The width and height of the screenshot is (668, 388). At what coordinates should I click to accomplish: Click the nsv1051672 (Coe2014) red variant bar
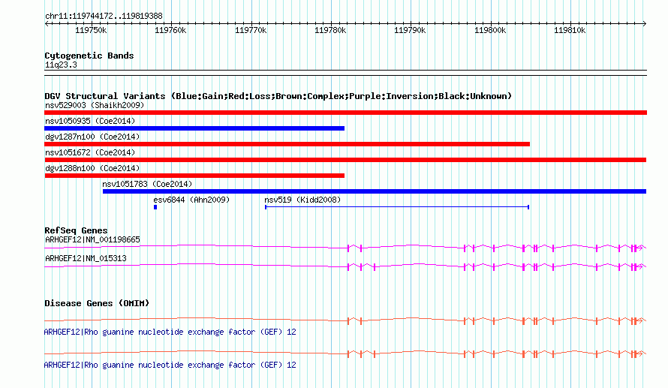tap(345, 160)
